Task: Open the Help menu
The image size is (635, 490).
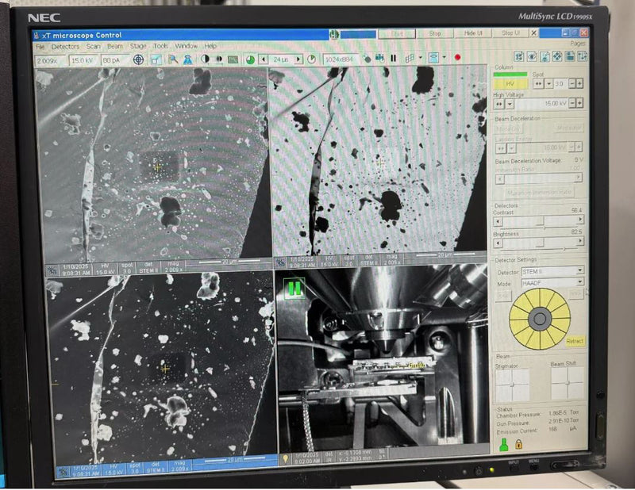Action: [x=210, y=46]
